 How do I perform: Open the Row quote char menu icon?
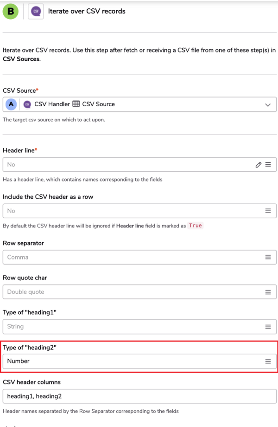(x=268, y=292)
